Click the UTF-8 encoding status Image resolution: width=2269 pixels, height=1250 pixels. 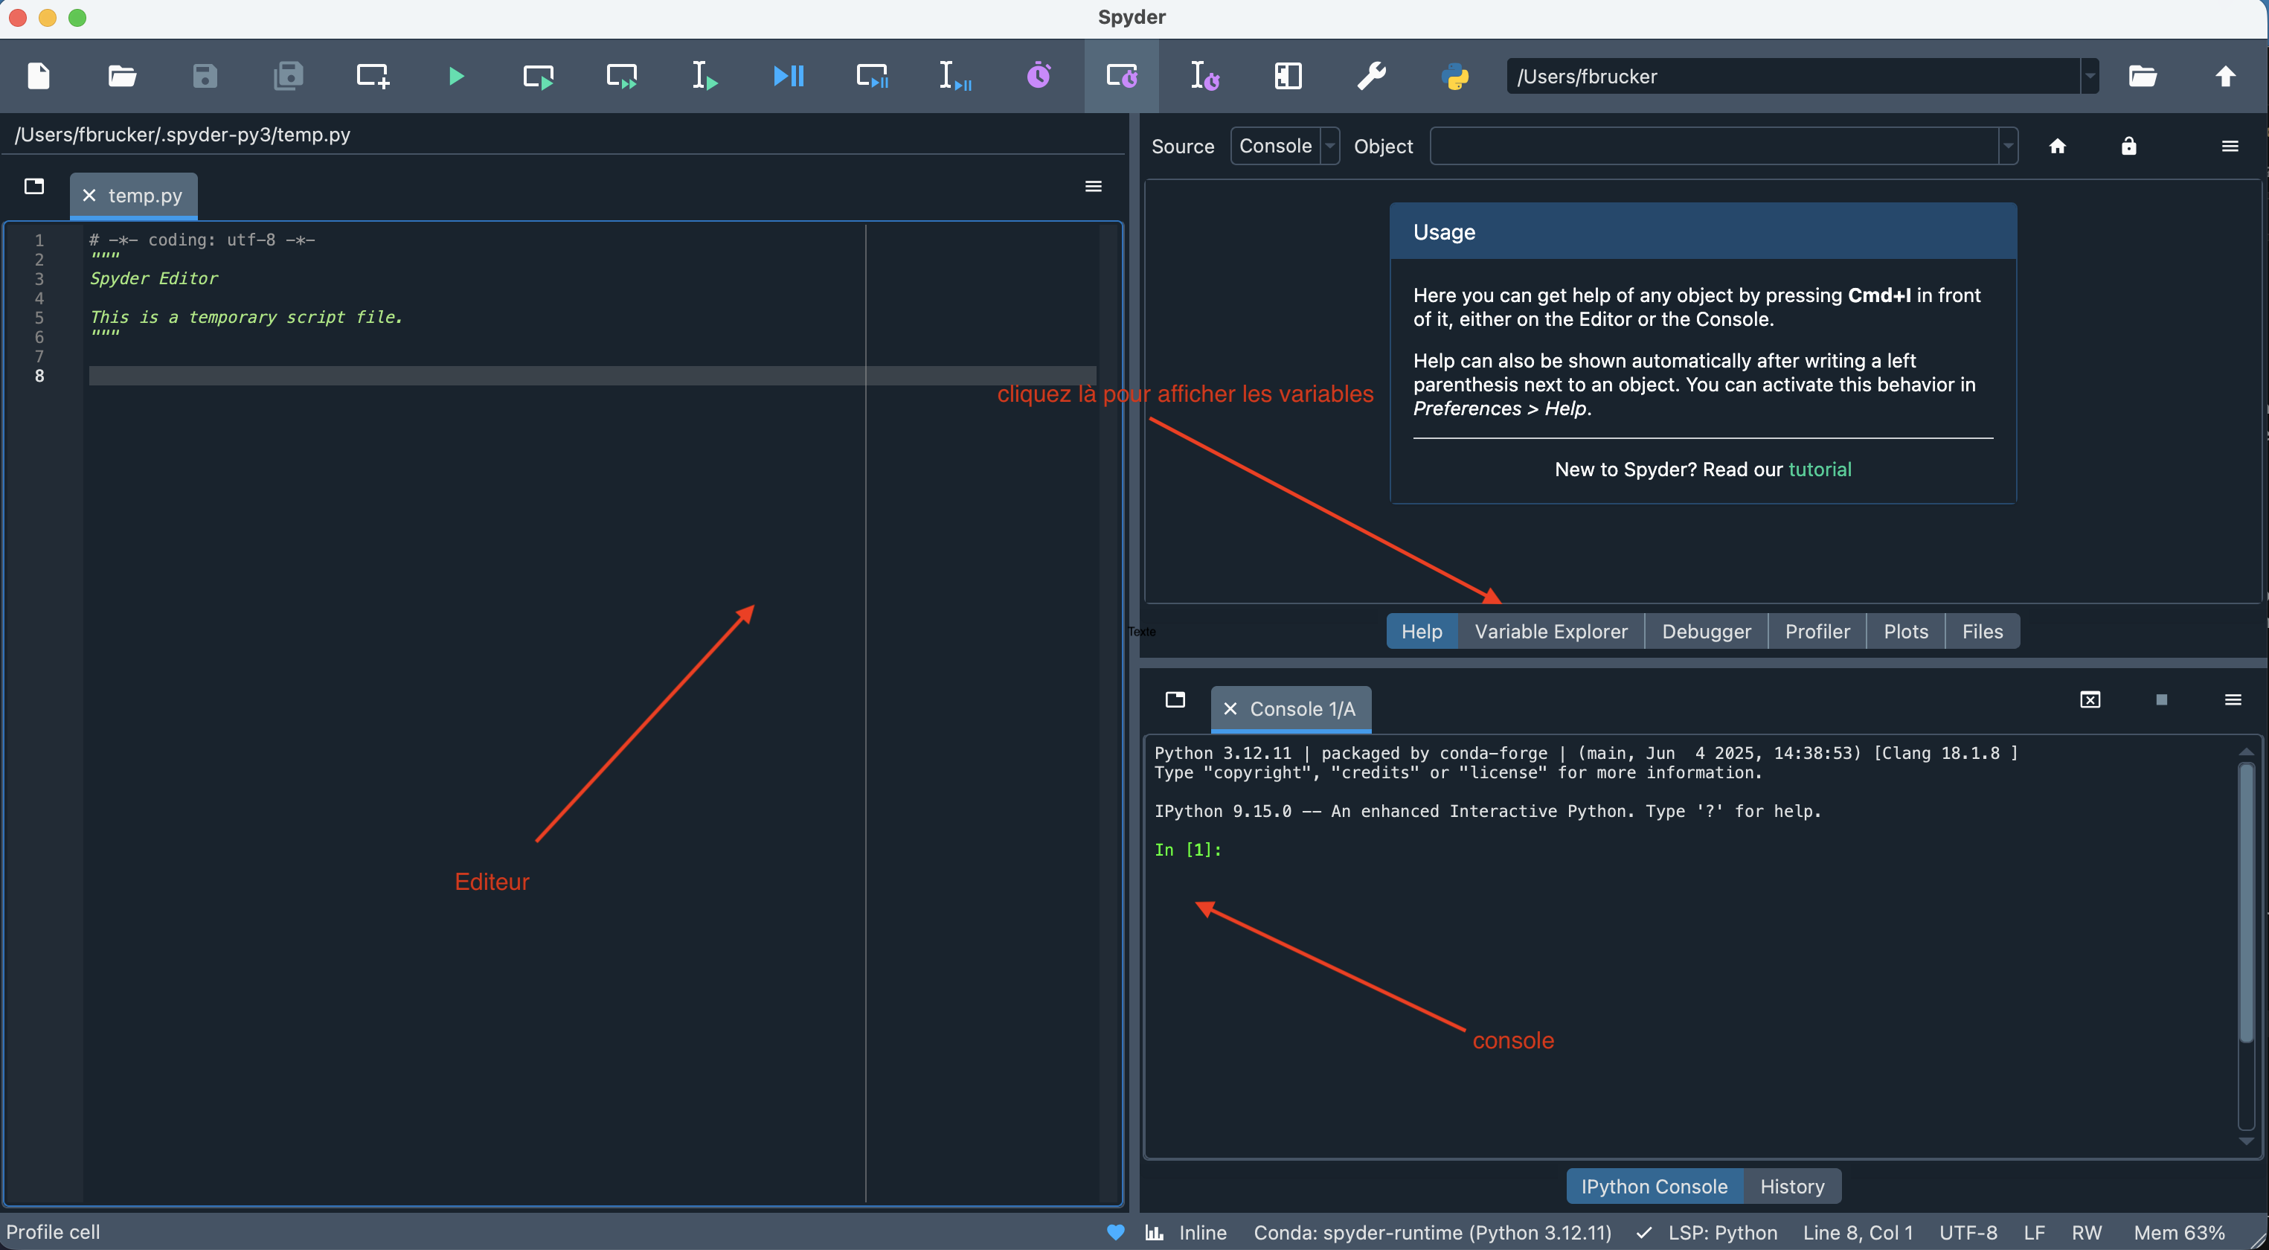point(1968,1232)
